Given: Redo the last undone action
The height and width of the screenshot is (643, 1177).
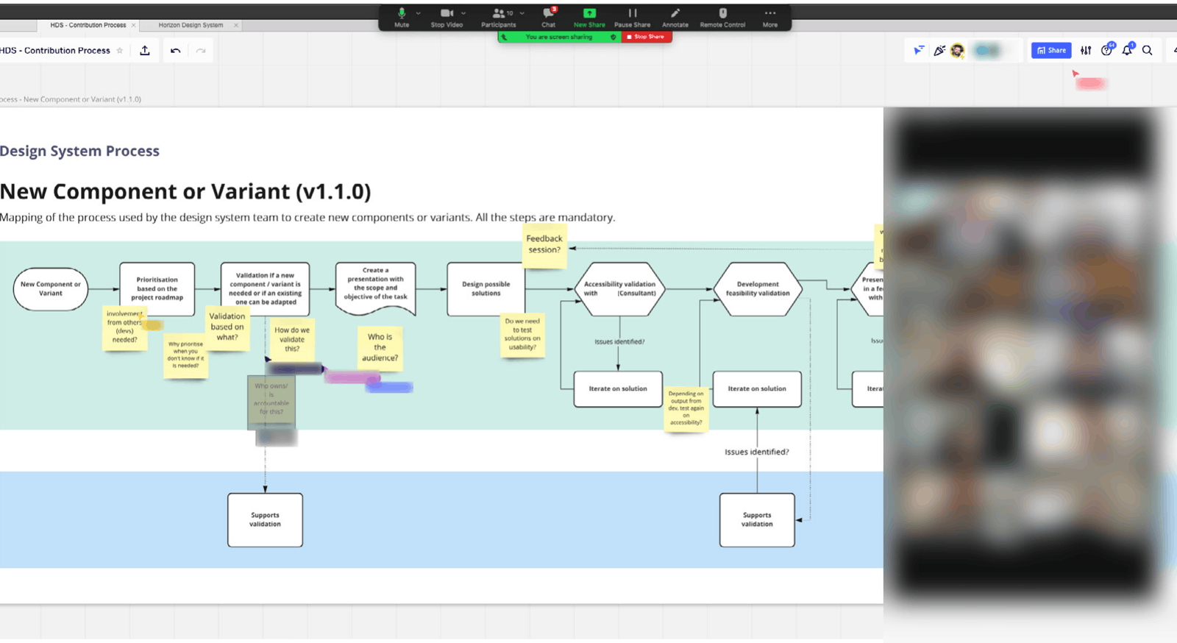Looking at the screenshot, I should [201, 51].
